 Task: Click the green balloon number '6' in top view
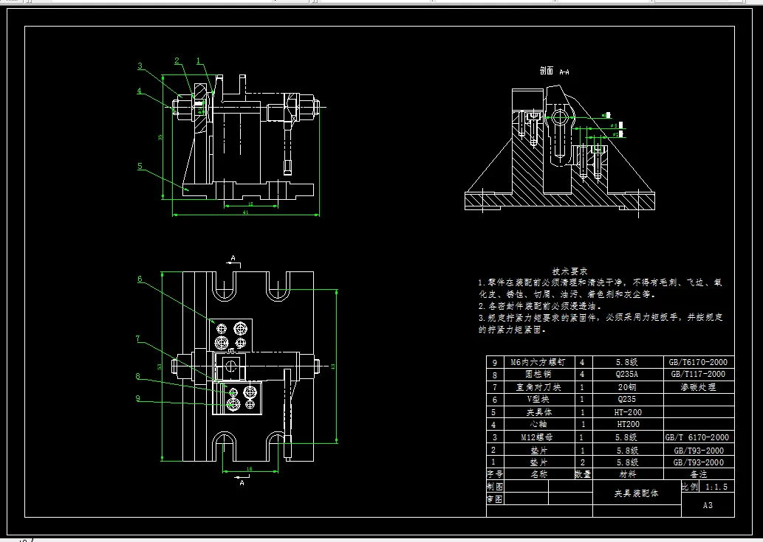coord(140,279)
